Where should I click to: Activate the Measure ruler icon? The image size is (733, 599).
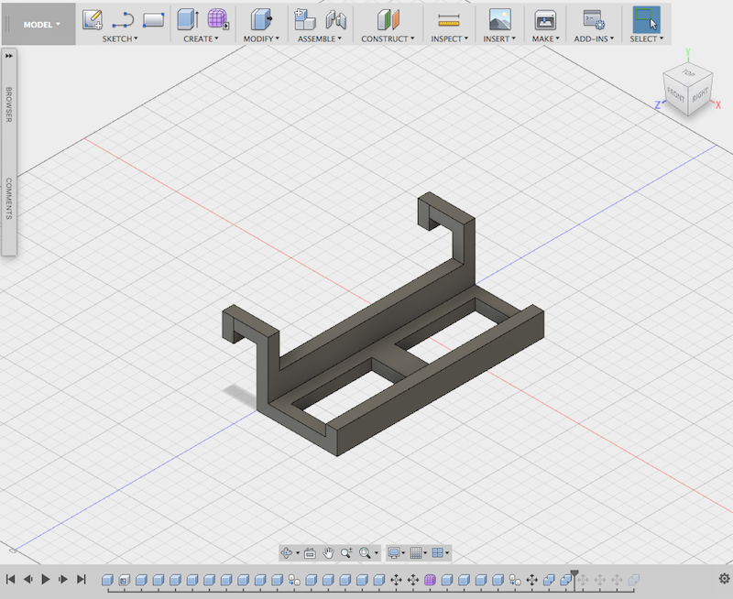[x=449, y=20]
